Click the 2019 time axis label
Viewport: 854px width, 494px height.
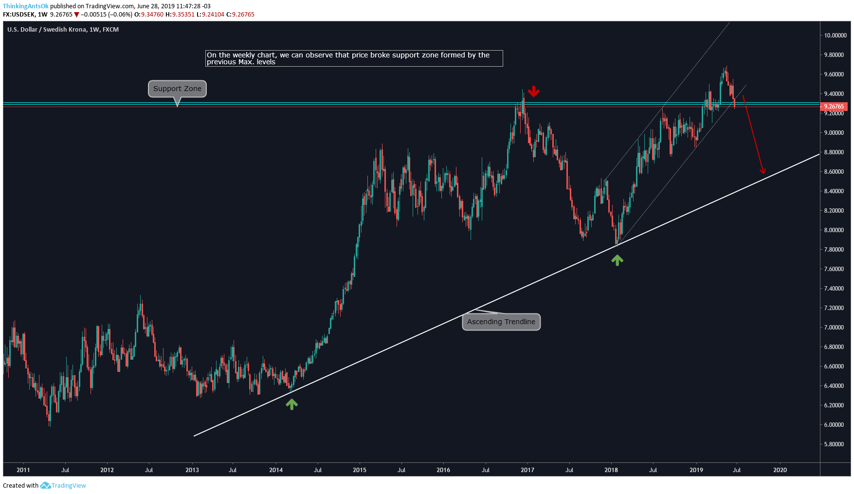696,470
